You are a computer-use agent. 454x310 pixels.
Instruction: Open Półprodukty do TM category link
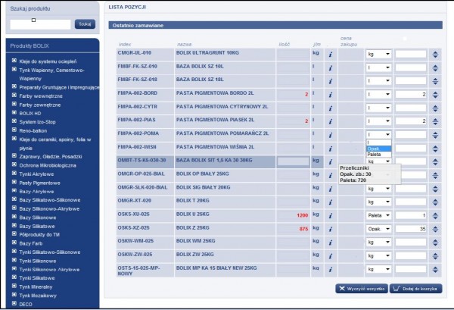[x=39, y=235]
